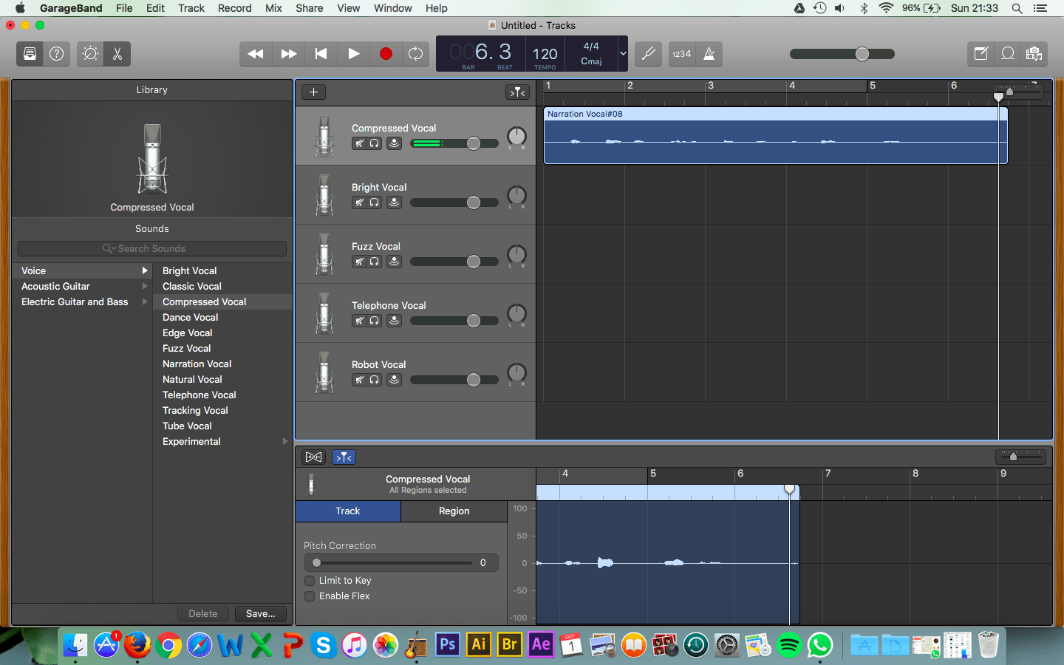The image size is (1064, 665).
Task: Select the Narration Vocal patch
Action: (222, 364)
